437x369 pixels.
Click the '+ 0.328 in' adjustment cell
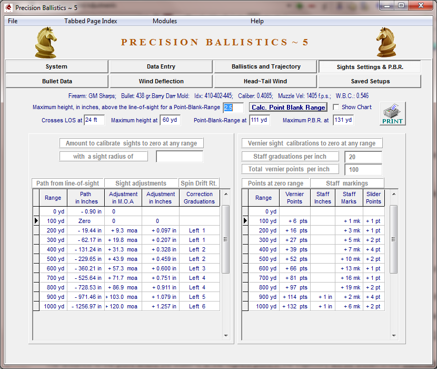click(x=161, y=249)
